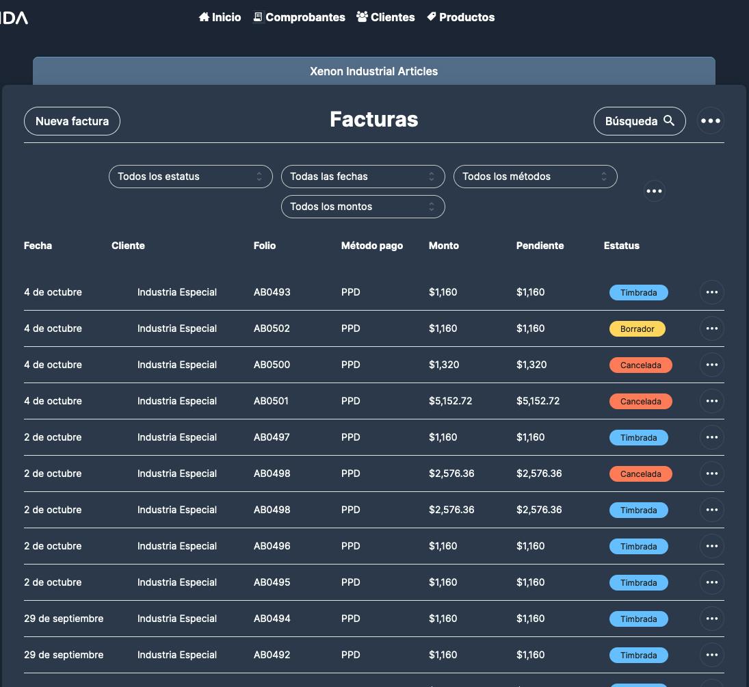Navigate to the Clientes section
The image size is (749, 687).
point(386,17)
